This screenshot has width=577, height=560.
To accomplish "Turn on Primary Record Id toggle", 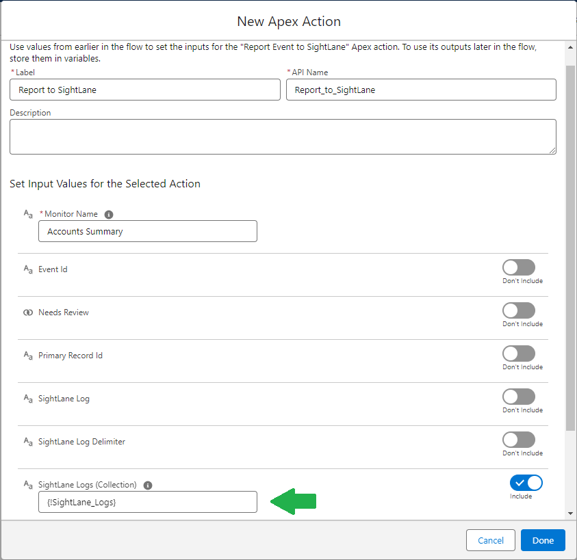I will tap(519, 354).
